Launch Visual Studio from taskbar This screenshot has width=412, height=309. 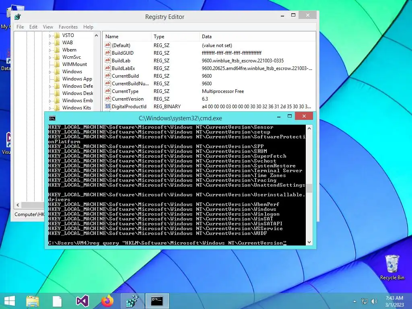[82, 301]
